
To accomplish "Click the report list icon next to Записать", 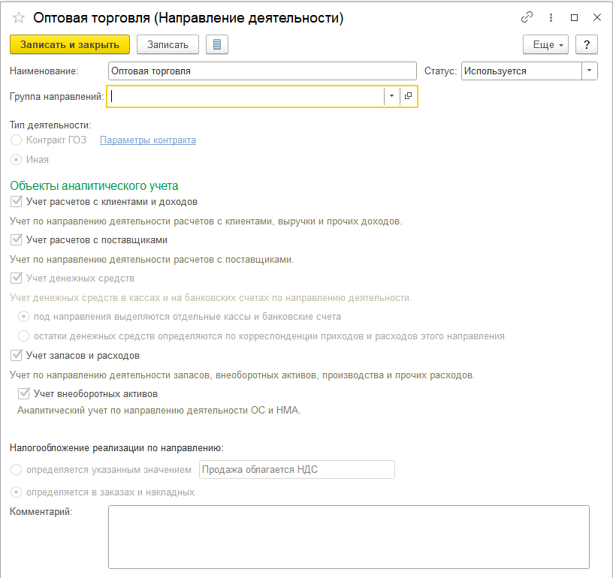I will point(217,45).
